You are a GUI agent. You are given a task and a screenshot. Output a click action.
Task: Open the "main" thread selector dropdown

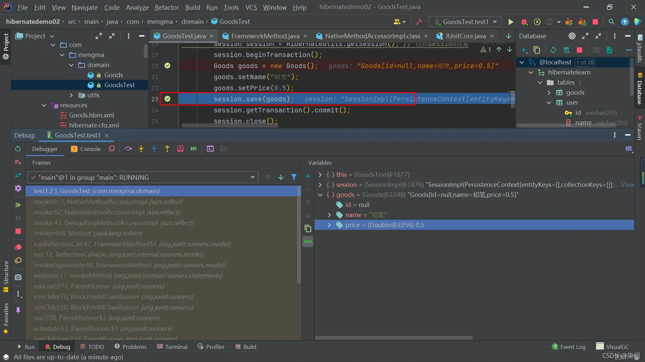click(x=143, y=178)
